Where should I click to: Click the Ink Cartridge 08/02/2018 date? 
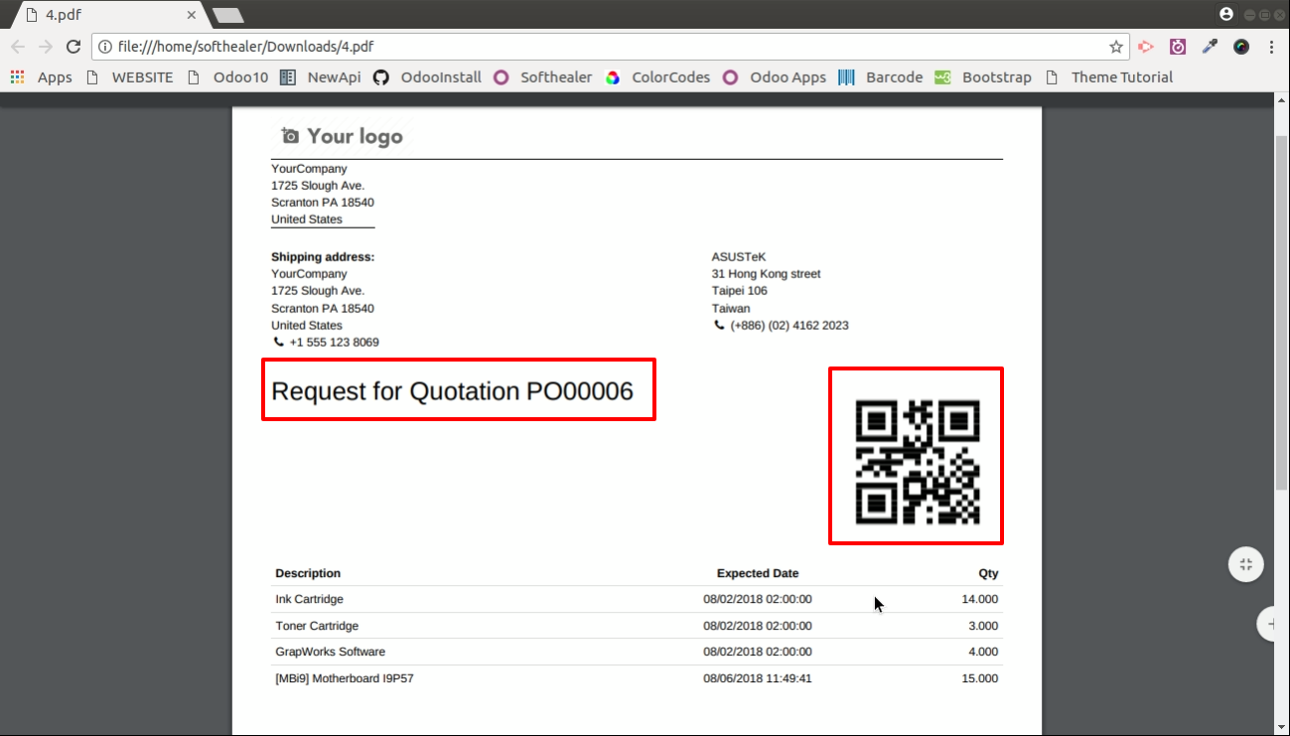tap(758, 600)
